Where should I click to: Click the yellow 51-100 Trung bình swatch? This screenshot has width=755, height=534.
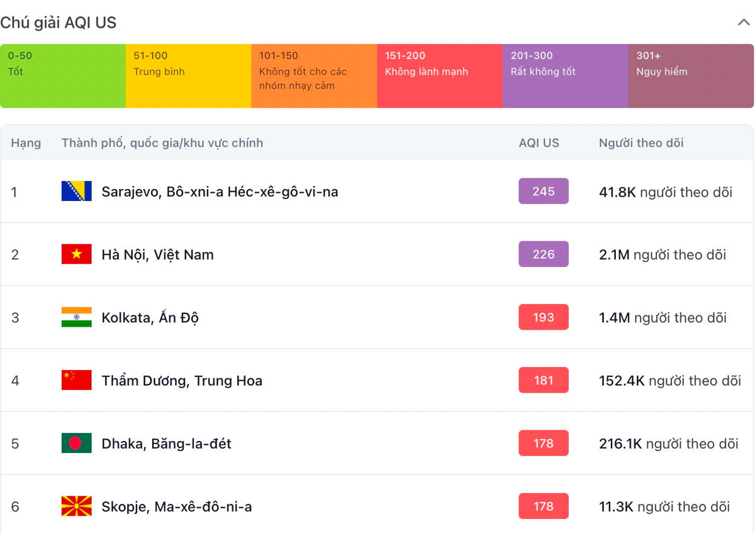[188, 76]
